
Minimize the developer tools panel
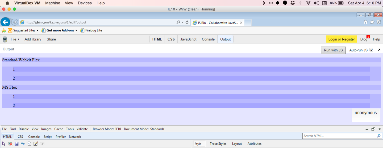[367, 129]
